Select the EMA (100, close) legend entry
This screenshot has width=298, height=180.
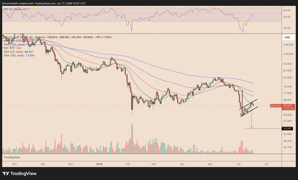point(19,56)
